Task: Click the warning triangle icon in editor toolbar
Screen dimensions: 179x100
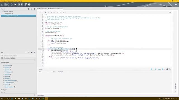Action: [x=63, y=12]
